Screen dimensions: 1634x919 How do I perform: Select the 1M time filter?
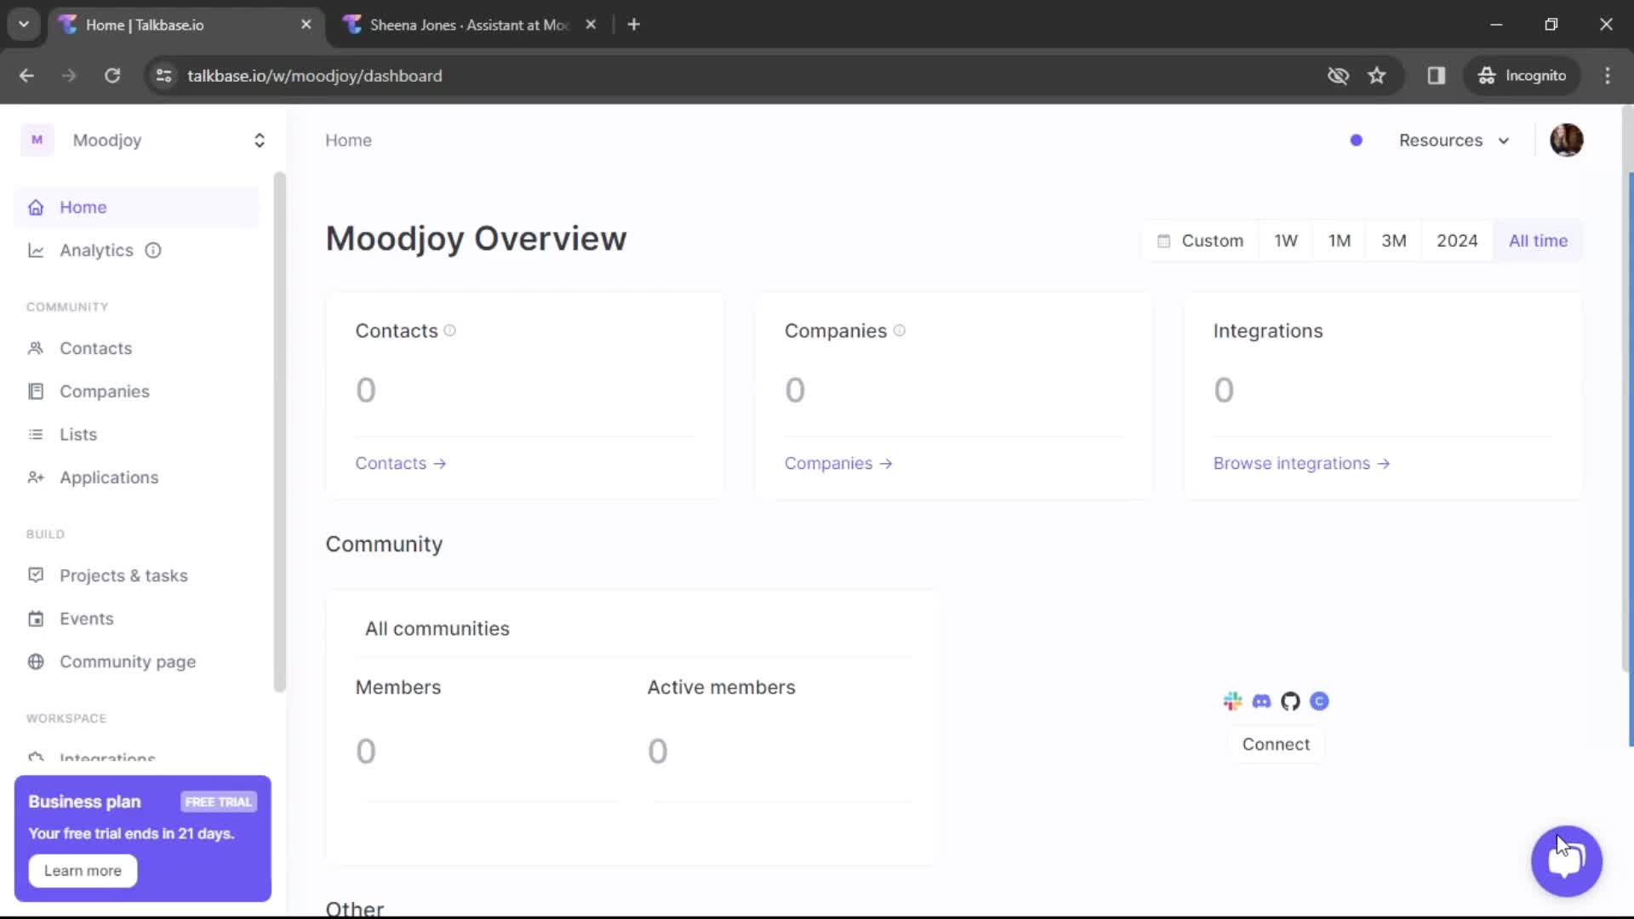[1339, 239]
